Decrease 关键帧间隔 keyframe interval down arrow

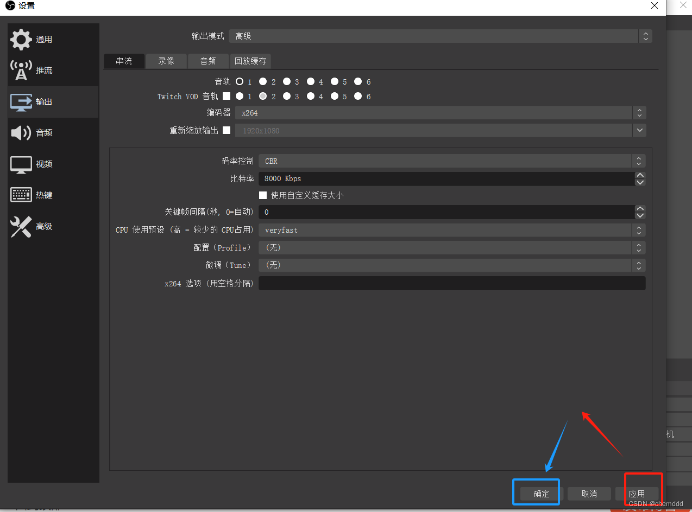tap(640, 216)
